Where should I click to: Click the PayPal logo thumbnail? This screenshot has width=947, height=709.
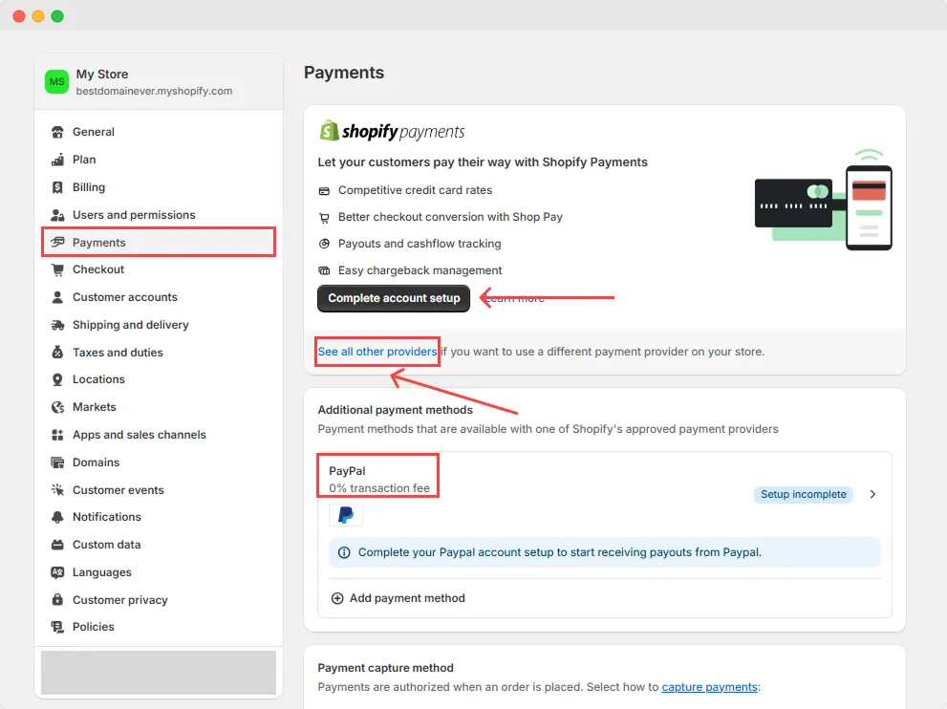click(346, 514)
